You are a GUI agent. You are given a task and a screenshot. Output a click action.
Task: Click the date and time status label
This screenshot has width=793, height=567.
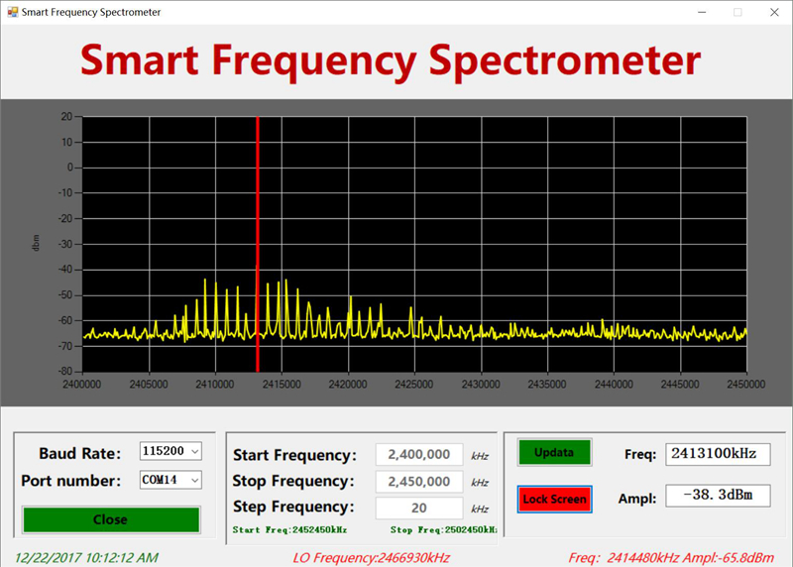pos(85,557)
